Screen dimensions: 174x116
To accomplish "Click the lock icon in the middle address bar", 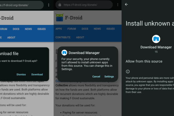I will 60,5.
